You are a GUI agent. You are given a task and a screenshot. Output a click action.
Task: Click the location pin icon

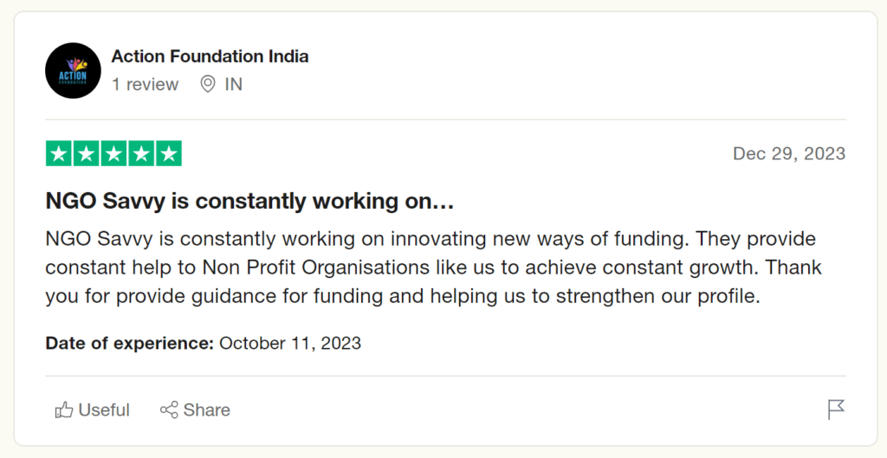coord(208,84)
